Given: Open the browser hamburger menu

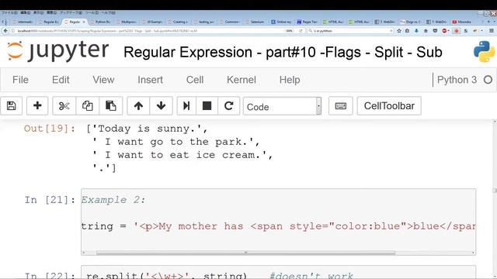Looking at the screenshot, I should point(492,31).
